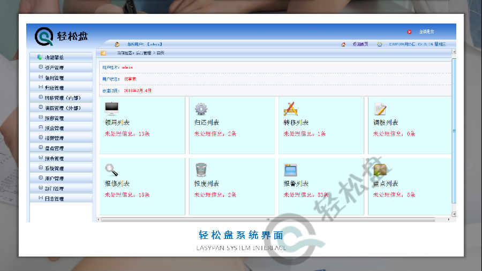The width and height of the screenshot is (482, 271).
Task: Click the 注销退出 logout link
Action: click(x=427, y=32)
